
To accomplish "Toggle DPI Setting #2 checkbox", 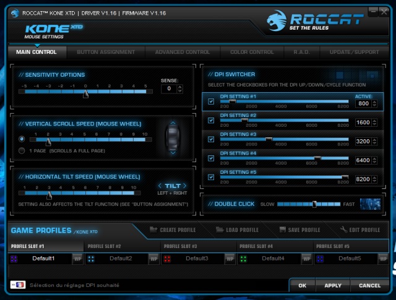I will (211, 121).
